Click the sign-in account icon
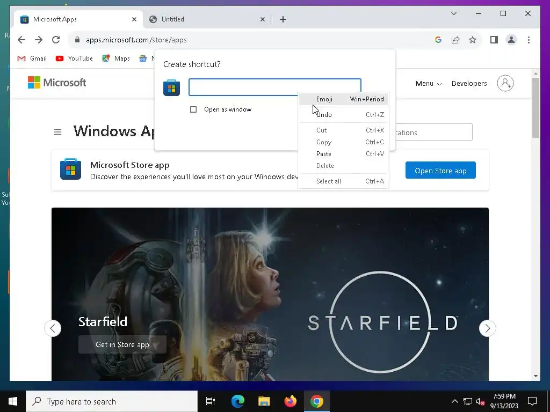Screen dimensions: 550x412 (505, 83)
